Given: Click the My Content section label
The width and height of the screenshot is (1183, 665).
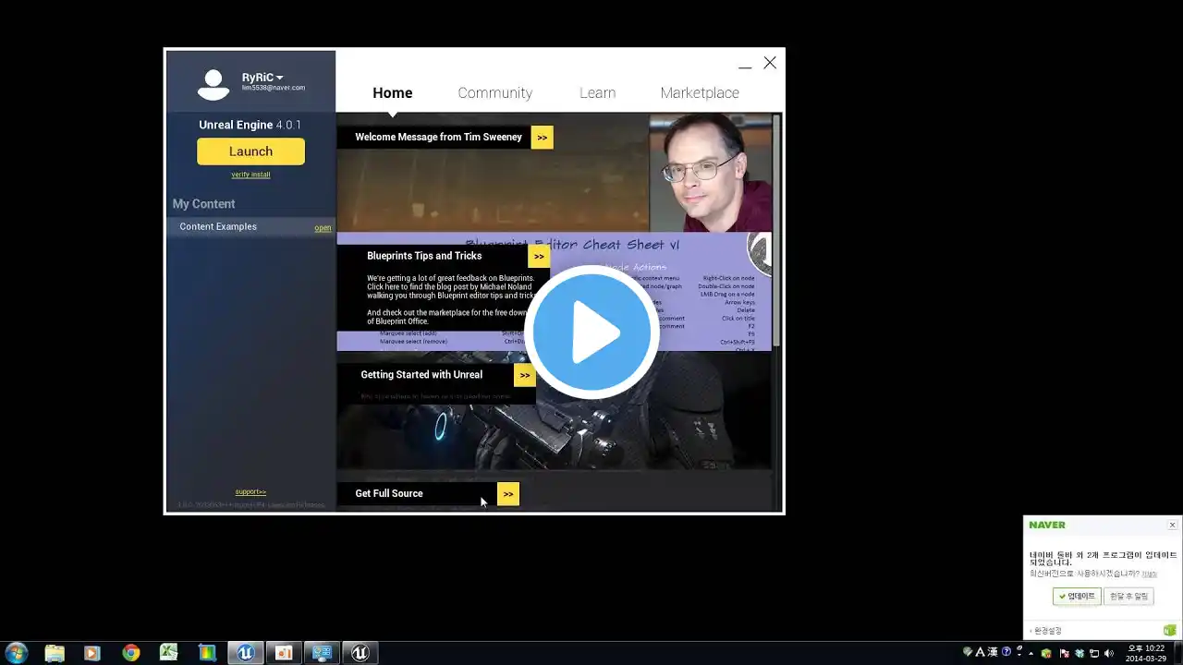Looking at the screenshot, I should coord(203,204).
